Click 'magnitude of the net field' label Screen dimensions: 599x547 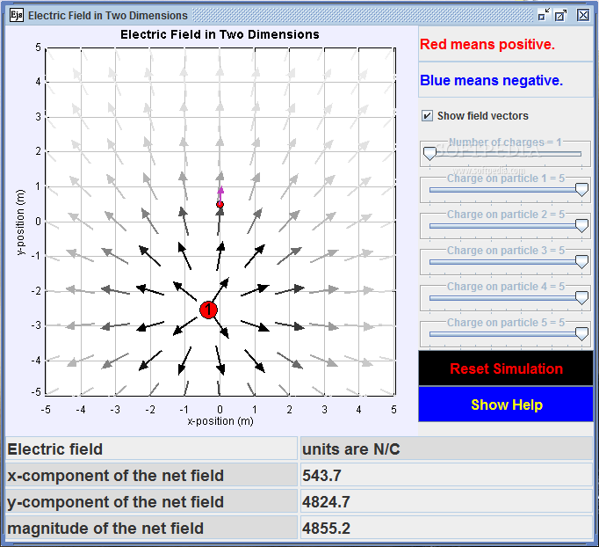(x=151, y=528)
